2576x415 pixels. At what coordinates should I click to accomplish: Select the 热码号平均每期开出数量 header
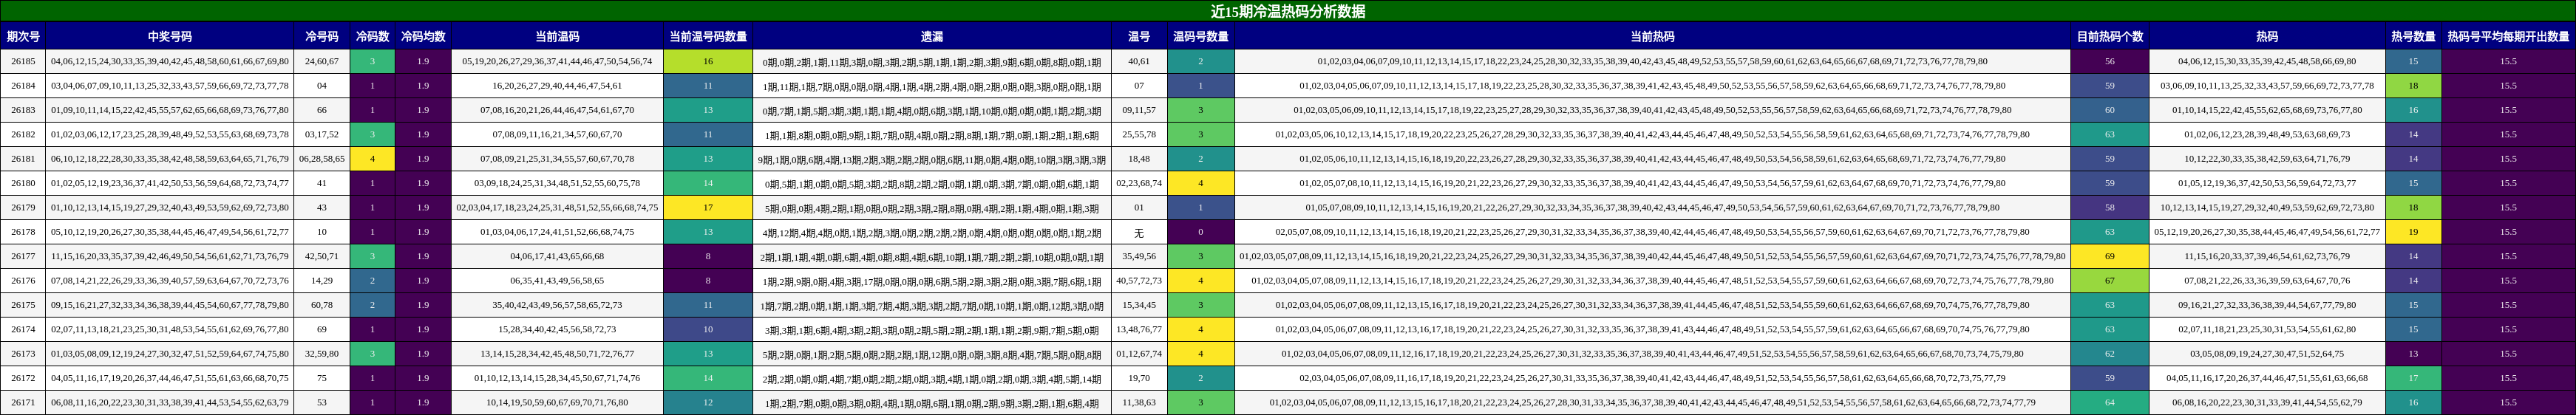2508,36
